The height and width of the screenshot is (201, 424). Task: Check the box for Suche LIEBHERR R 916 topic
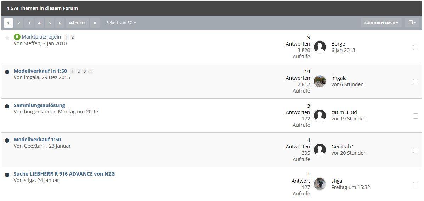(415, 184)
